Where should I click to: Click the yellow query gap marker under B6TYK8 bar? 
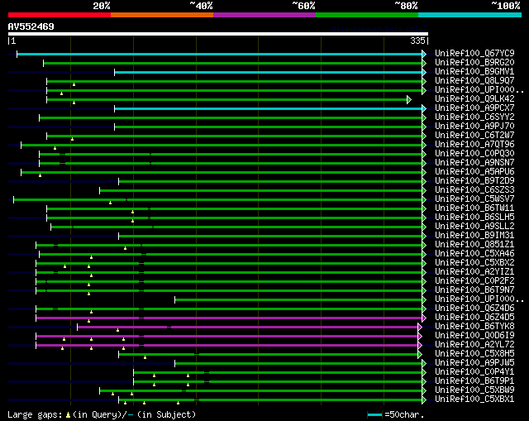117,330
